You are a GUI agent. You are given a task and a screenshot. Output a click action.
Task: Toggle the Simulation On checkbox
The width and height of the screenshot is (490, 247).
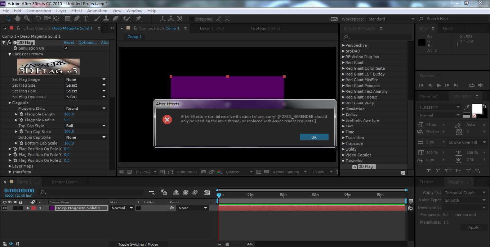66,48
